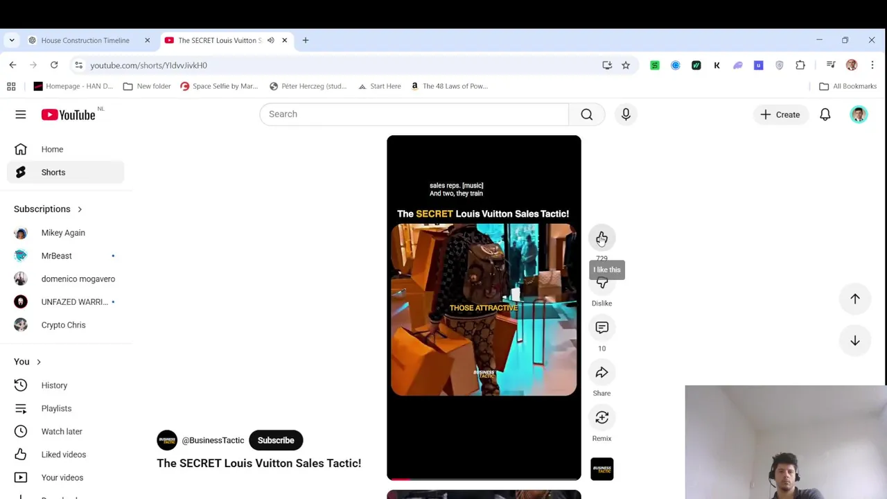The image size is (887, 499).
Task: Click the Share arrow icon
Action: coord(601,373)
